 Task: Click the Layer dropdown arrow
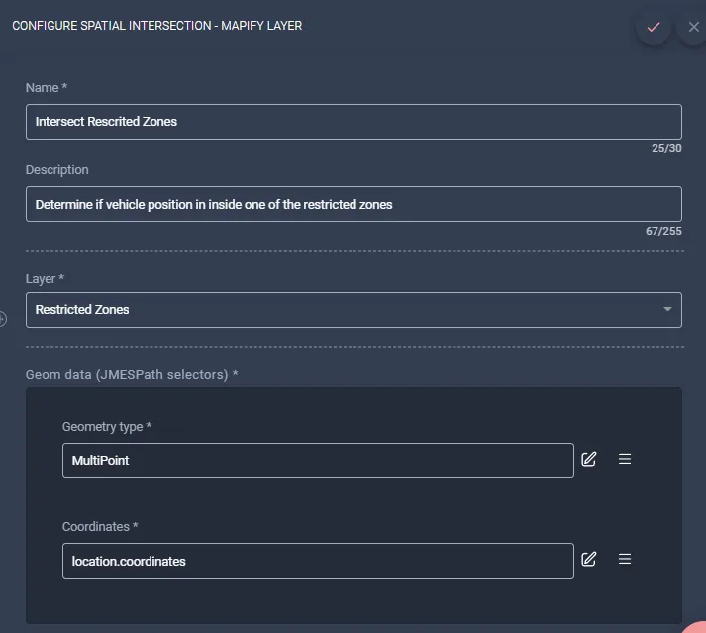(667, 309)
